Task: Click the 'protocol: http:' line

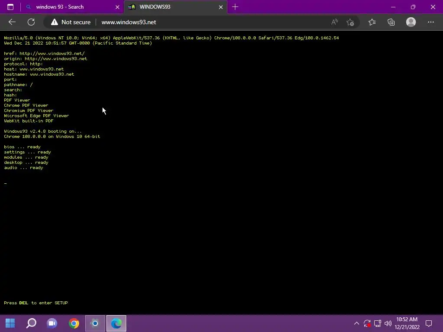Action: [23, 64]
